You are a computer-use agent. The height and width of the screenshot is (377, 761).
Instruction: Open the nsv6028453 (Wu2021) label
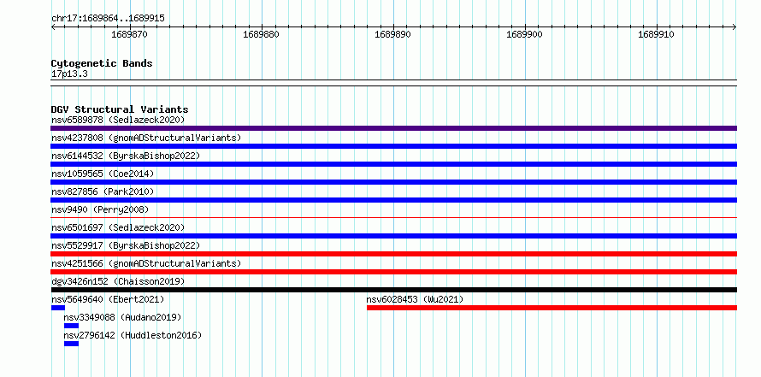(415, 299)
